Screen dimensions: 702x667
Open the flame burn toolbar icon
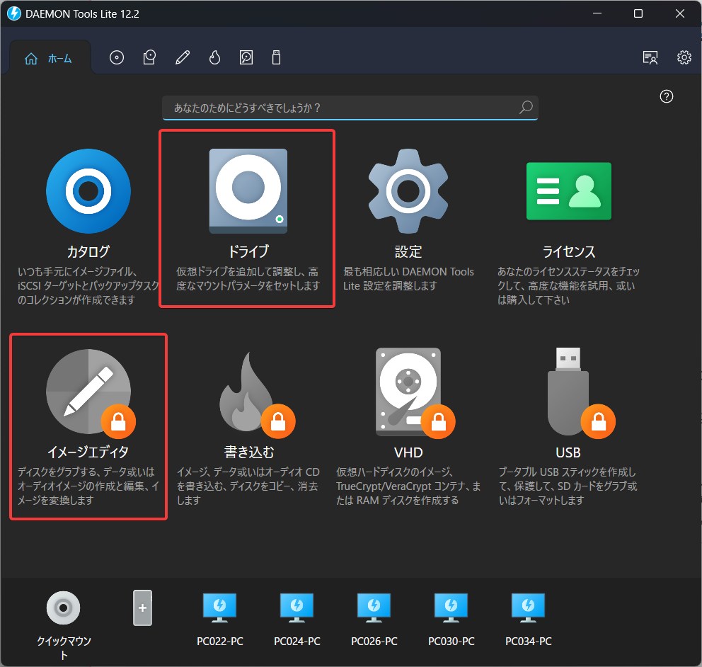pos(215,58)
